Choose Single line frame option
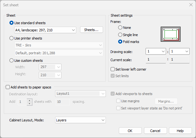 [x=120, y=35]
